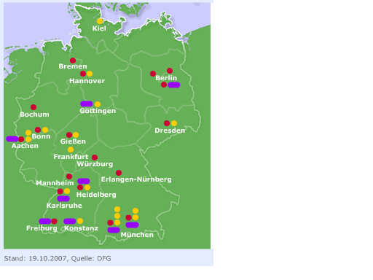
Task: Click the Stand 19.10.2007 source caption
Action: [58, 258]
